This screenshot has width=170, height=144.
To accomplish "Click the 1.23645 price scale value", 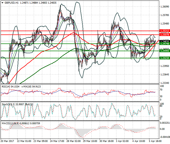I will [165, 75].
